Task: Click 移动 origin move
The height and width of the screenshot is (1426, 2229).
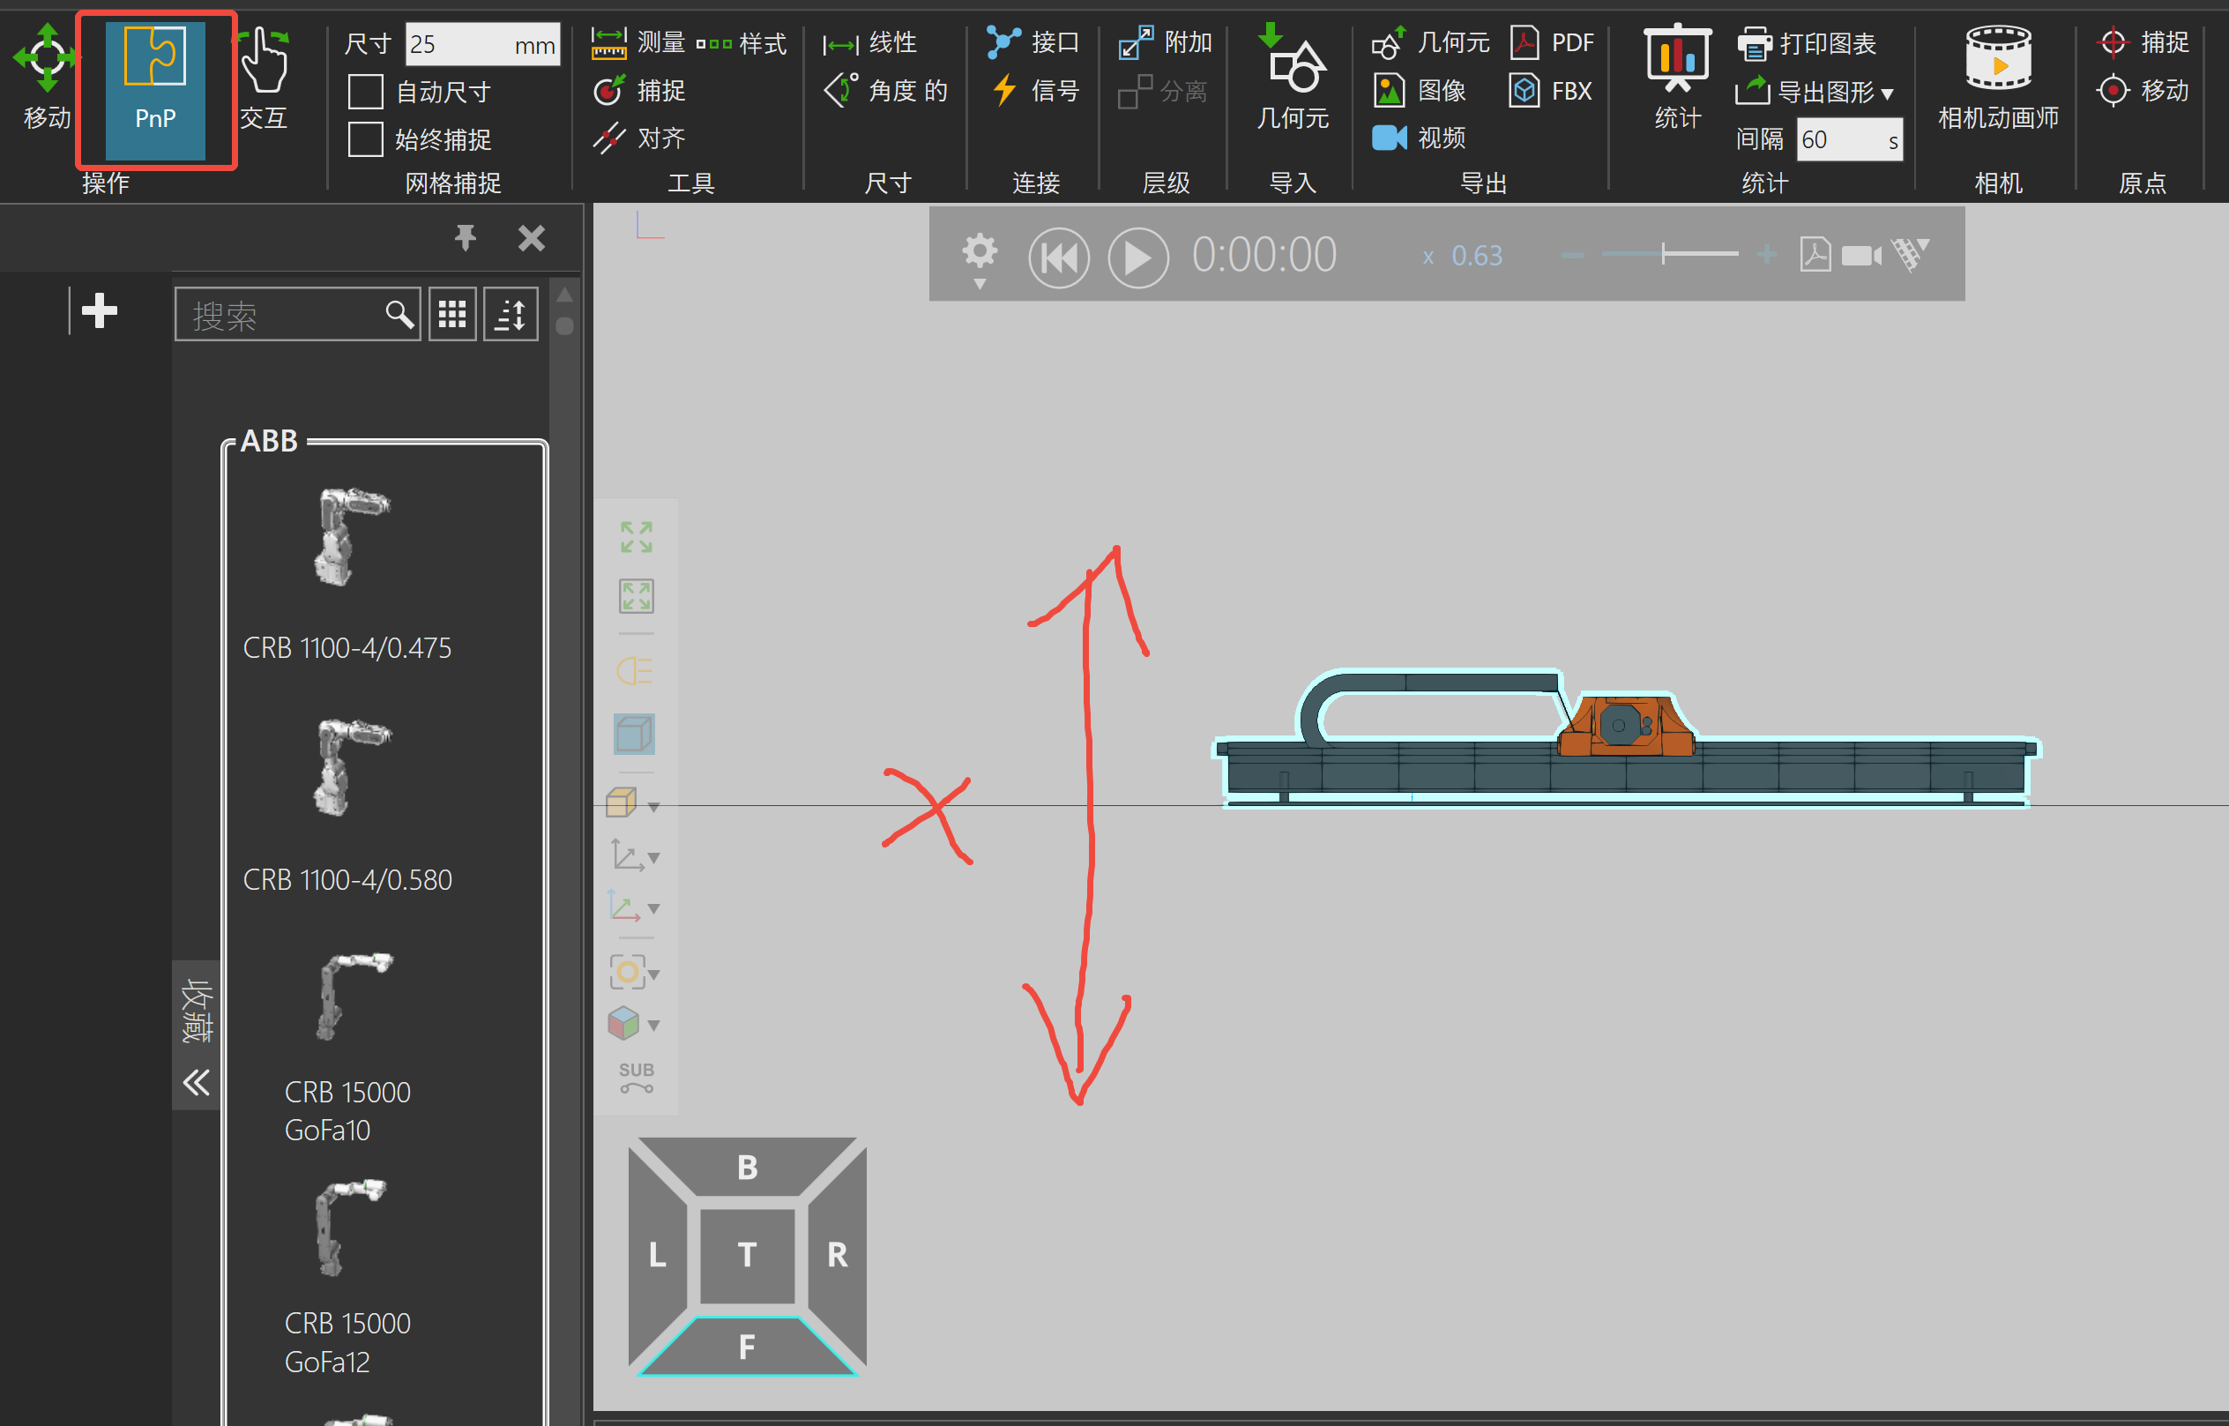Action: (2143, 91)
